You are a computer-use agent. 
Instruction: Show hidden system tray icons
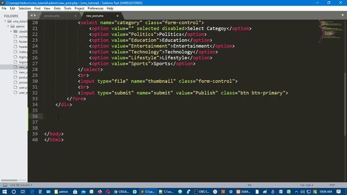297,192
